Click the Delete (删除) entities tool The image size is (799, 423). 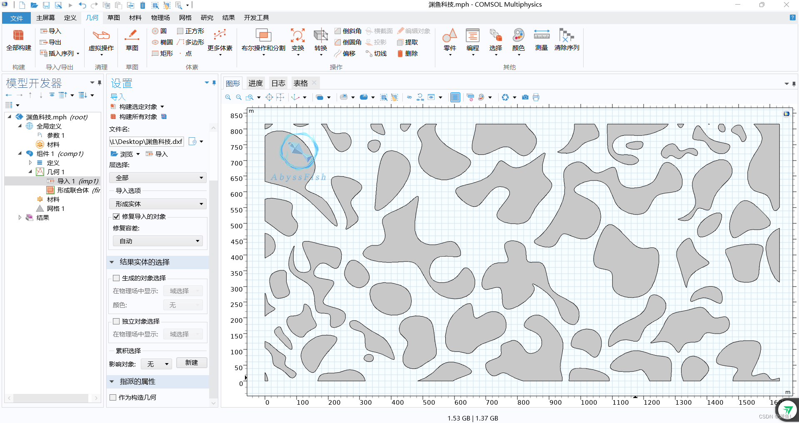(x=407, y=54)
